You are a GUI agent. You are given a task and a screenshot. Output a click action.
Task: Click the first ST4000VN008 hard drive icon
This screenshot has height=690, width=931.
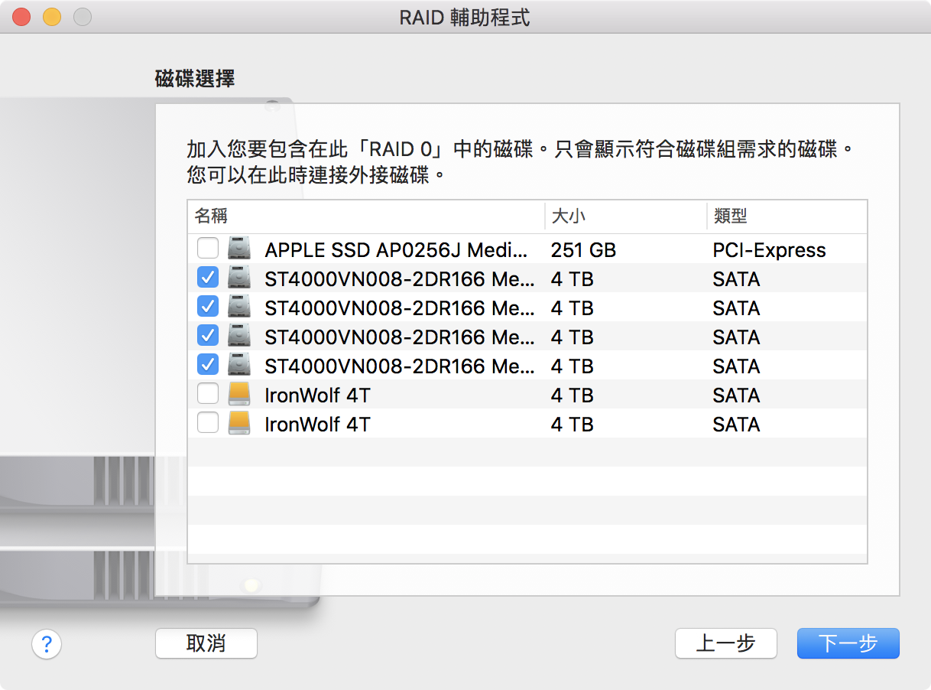point(239,278)
